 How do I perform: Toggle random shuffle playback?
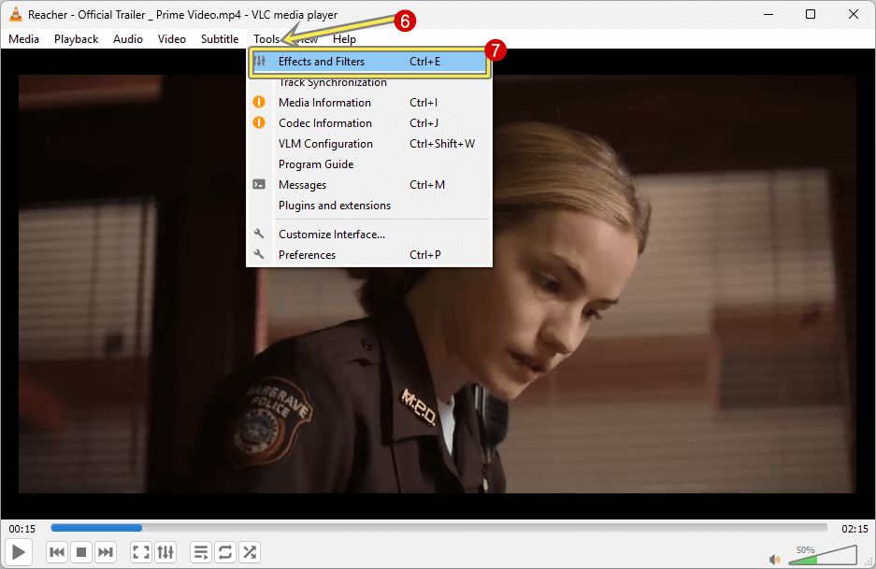point(250,552)
